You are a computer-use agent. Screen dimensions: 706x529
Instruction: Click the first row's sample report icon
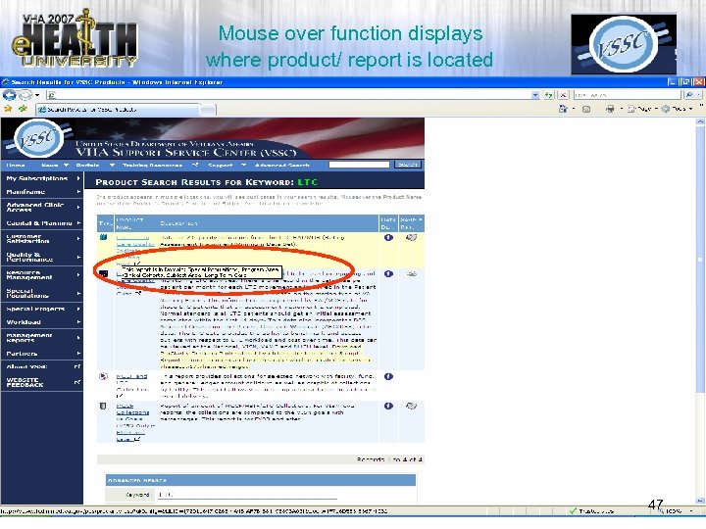click(411, 237)
